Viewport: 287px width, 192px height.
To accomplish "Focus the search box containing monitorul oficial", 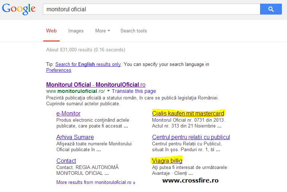I will (152, 9).
